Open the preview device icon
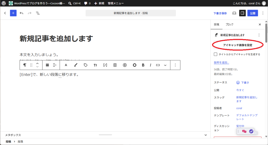This screenshot has height=145, width=268. [234, 13]
